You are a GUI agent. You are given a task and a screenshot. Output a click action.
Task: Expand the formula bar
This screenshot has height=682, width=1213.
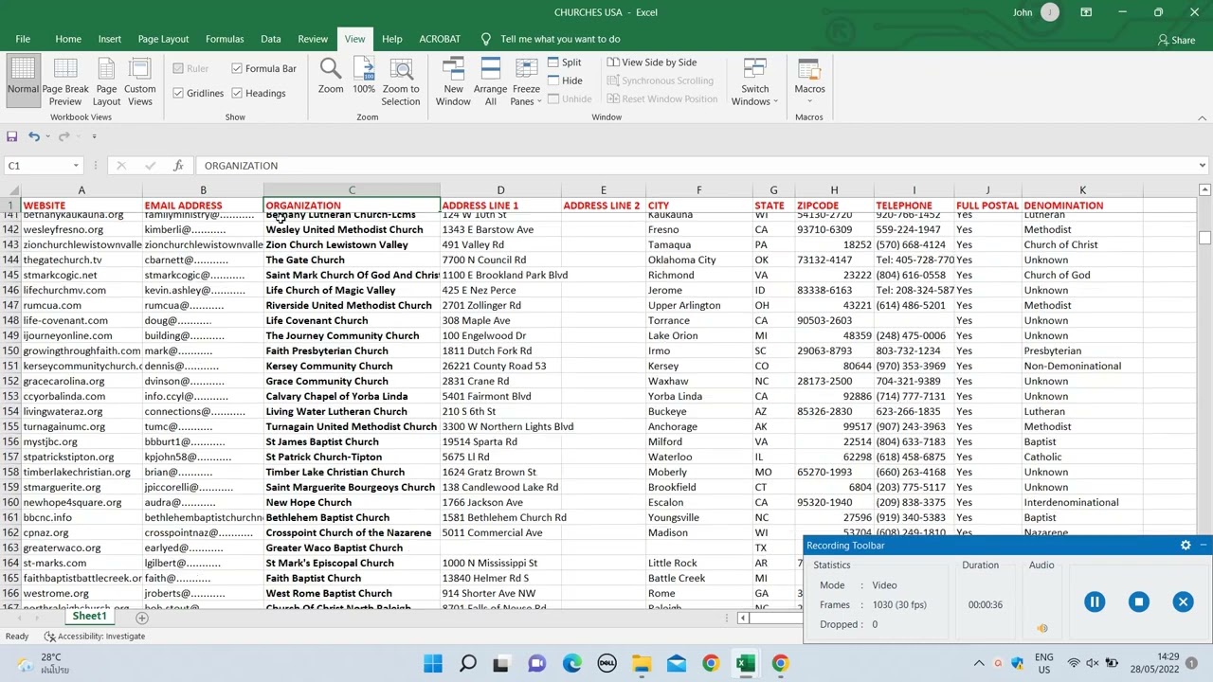pyautogui.click(x=1202, y=166)
